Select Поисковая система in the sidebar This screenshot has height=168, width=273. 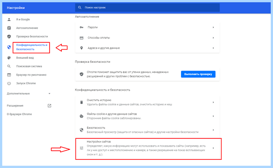click(x=29, y=66)
